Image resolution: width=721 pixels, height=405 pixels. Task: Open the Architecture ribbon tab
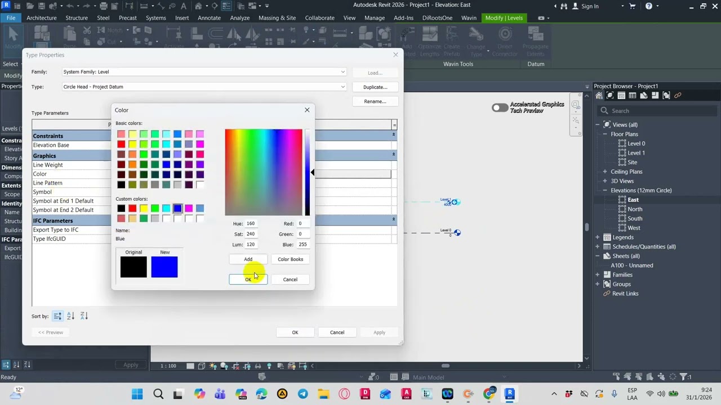42,18
